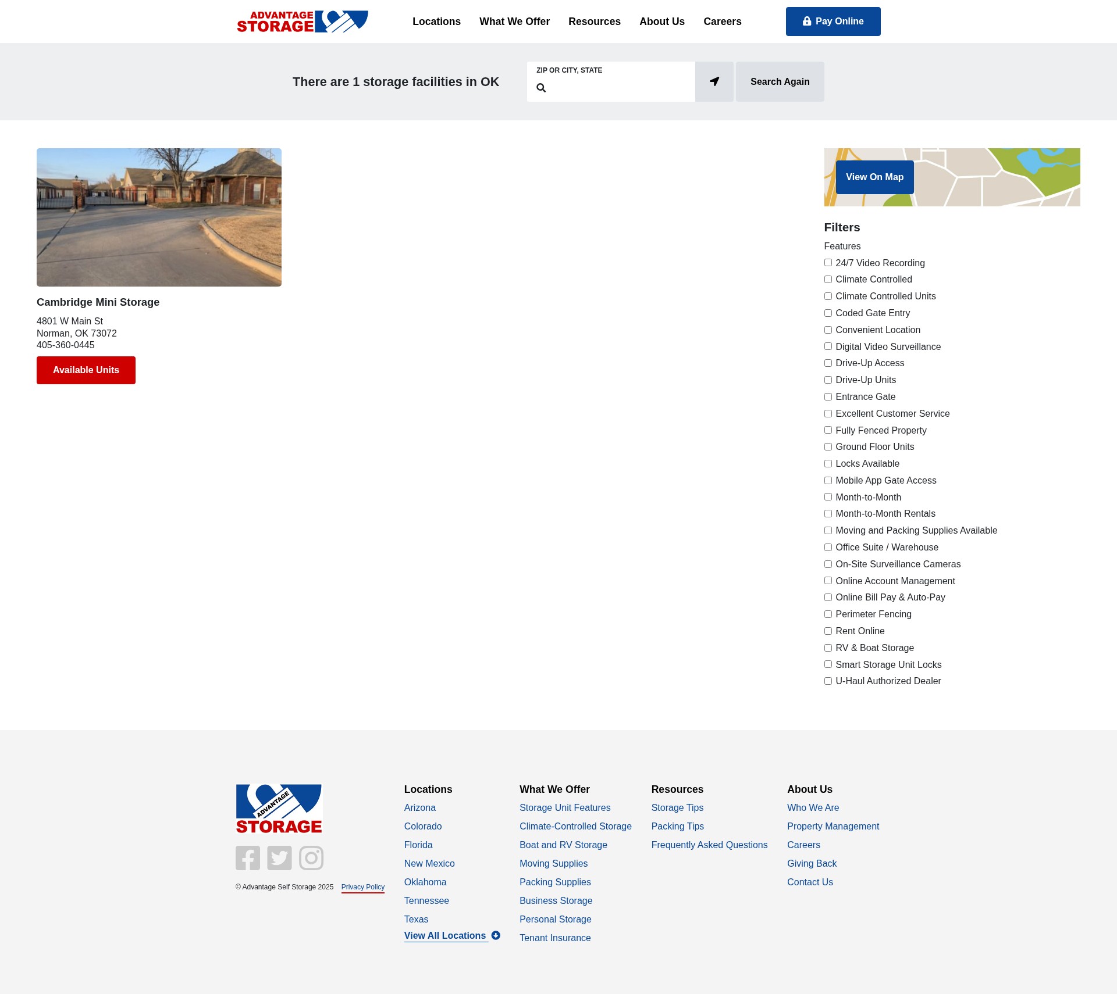Check the Perimeter Fencing filter

tap(828, 614)
